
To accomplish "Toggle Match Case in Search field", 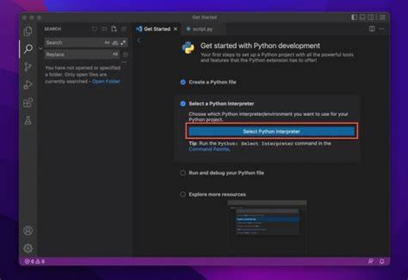I will coord(107,42).
